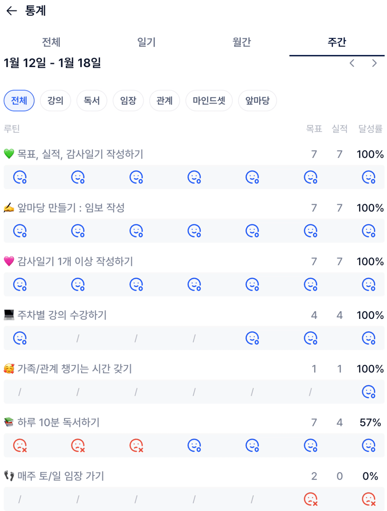This screenshot has height=511, width=387.
Task: Click last blue smiley in 하루 10분 독서하기 row
Action: click(x=369, y=445)
